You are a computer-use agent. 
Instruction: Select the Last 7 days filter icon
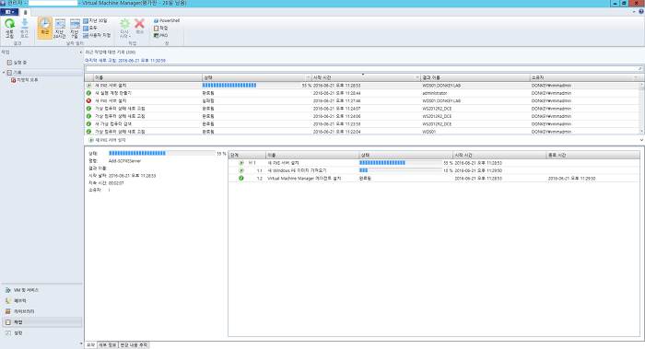tap(75, 24)
